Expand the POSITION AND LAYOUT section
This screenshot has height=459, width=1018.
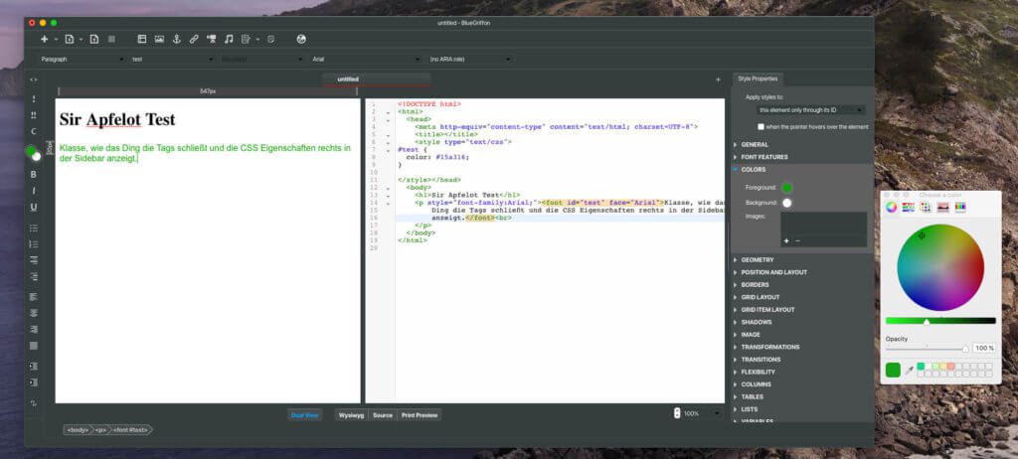pos(773,272)
